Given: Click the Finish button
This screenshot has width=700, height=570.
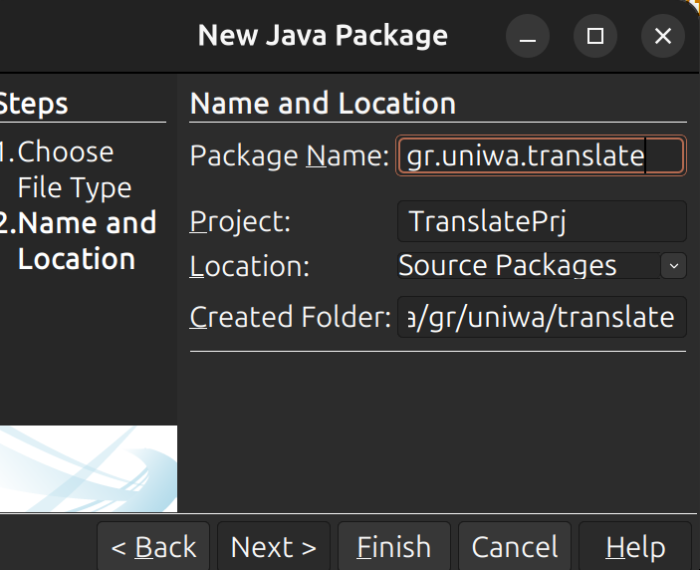Looking at the screenshot, I should (x=394, y=547).
